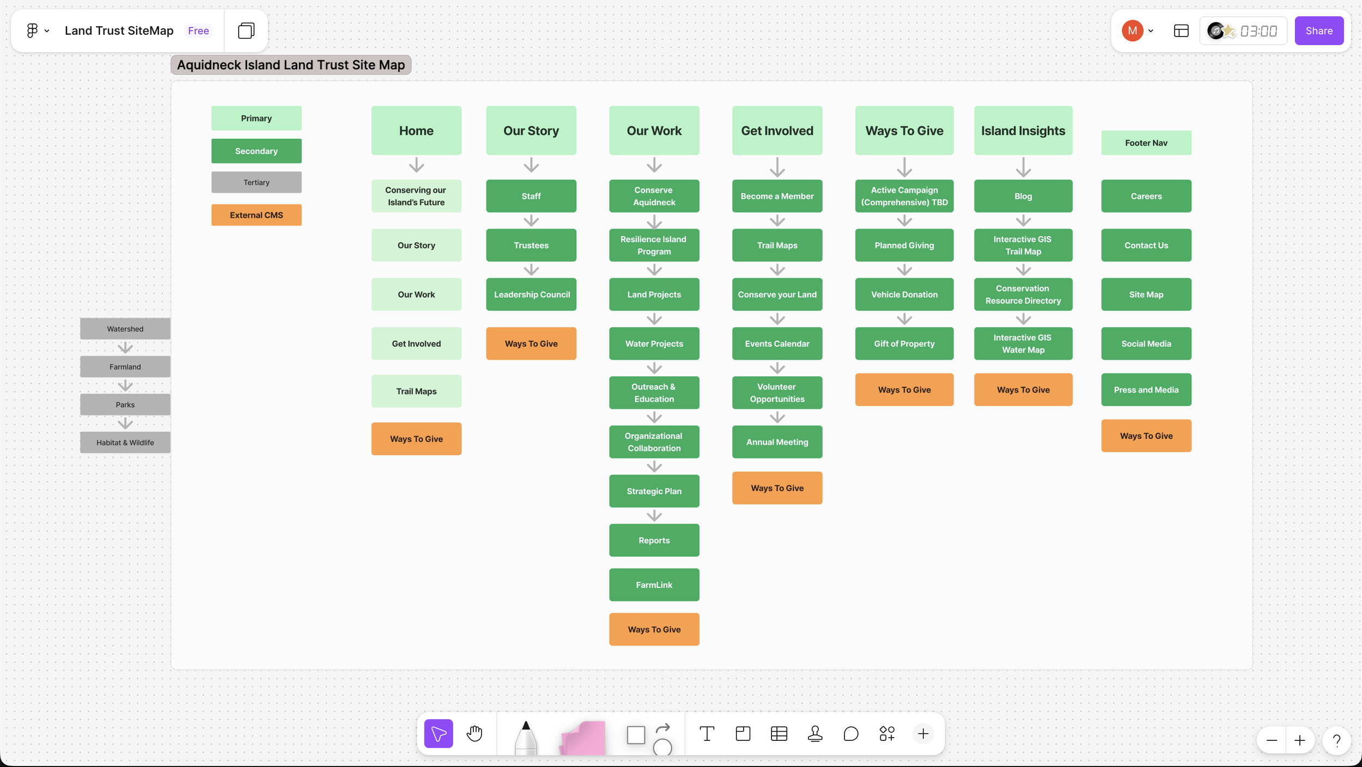Start the 03:00 timer
The height and width of the screenshot is (767, 1362).
pos(1258,30)
